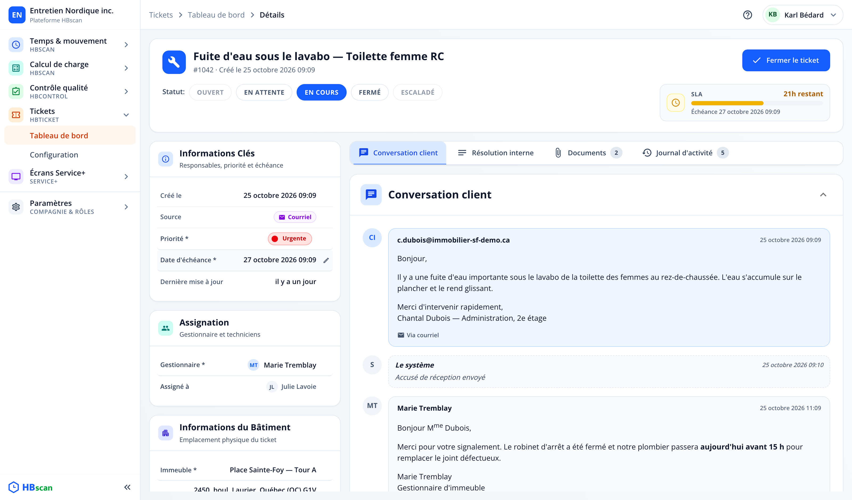Click the Tickets module icon in sidebar

pyautogui.click(x=16, y=115)
